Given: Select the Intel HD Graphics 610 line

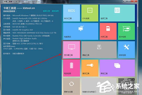Looking at the screenshot, I should [x=18, y=30].
